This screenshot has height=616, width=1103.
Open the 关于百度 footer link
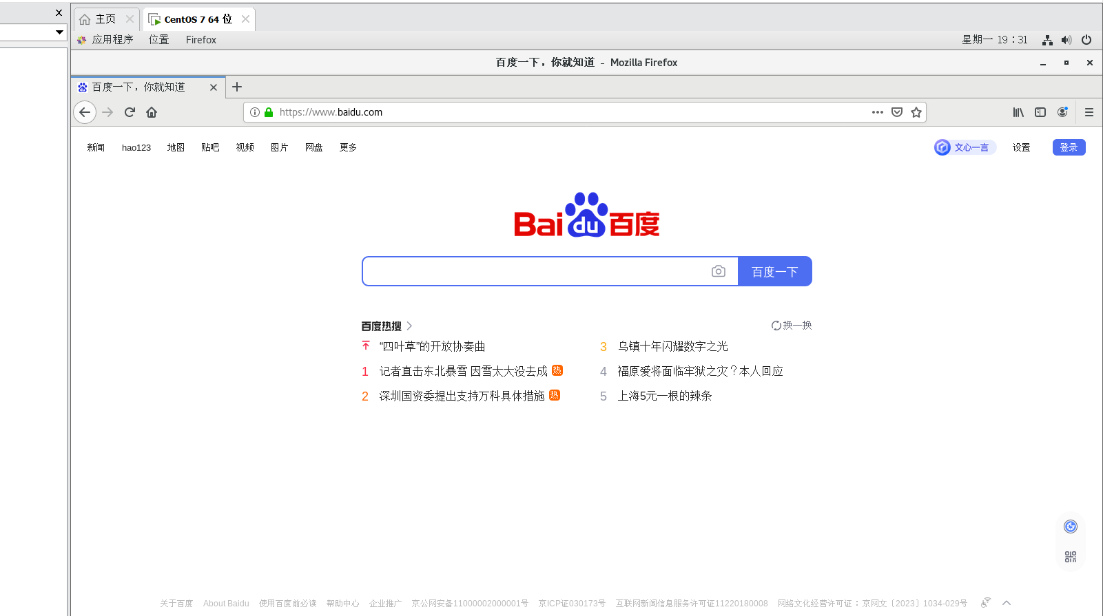pyautogui.click(x=176, y=604)
